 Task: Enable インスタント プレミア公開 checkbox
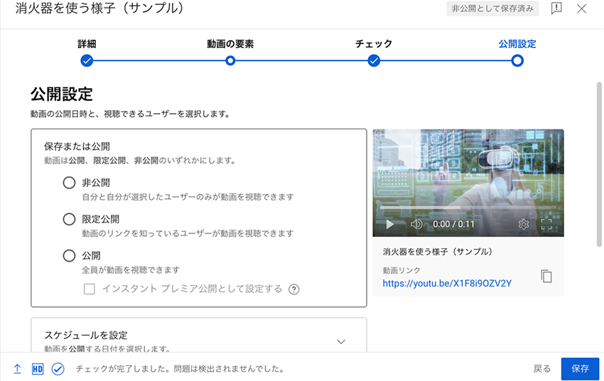[90, 289]
